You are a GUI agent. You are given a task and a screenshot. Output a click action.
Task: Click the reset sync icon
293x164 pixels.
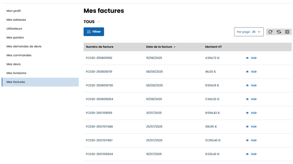[x=279, y=32]
